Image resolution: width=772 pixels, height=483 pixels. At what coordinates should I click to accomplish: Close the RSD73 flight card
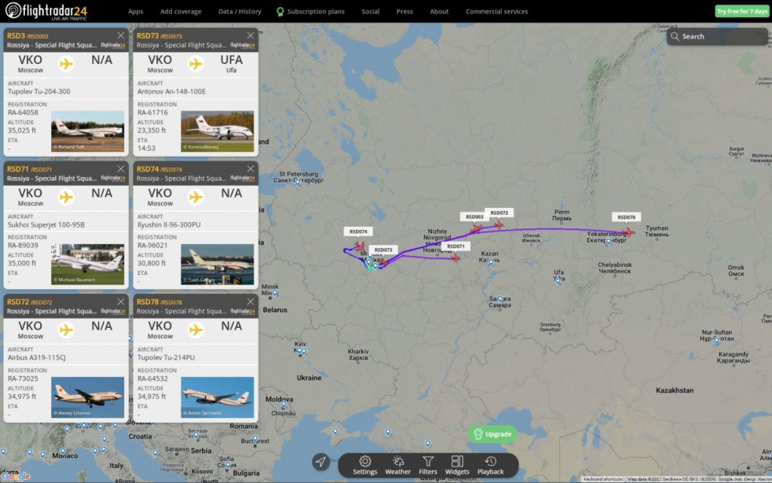[250, 35]
